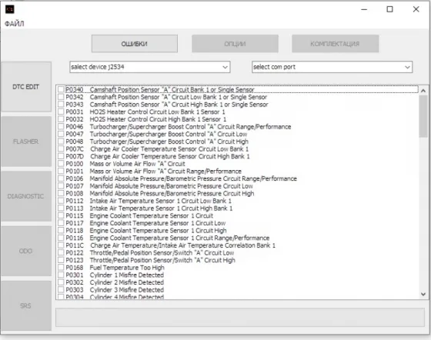Screen dimensions: 431x340
Task: Select the SRS sidebar button
Action: [26, 305]
